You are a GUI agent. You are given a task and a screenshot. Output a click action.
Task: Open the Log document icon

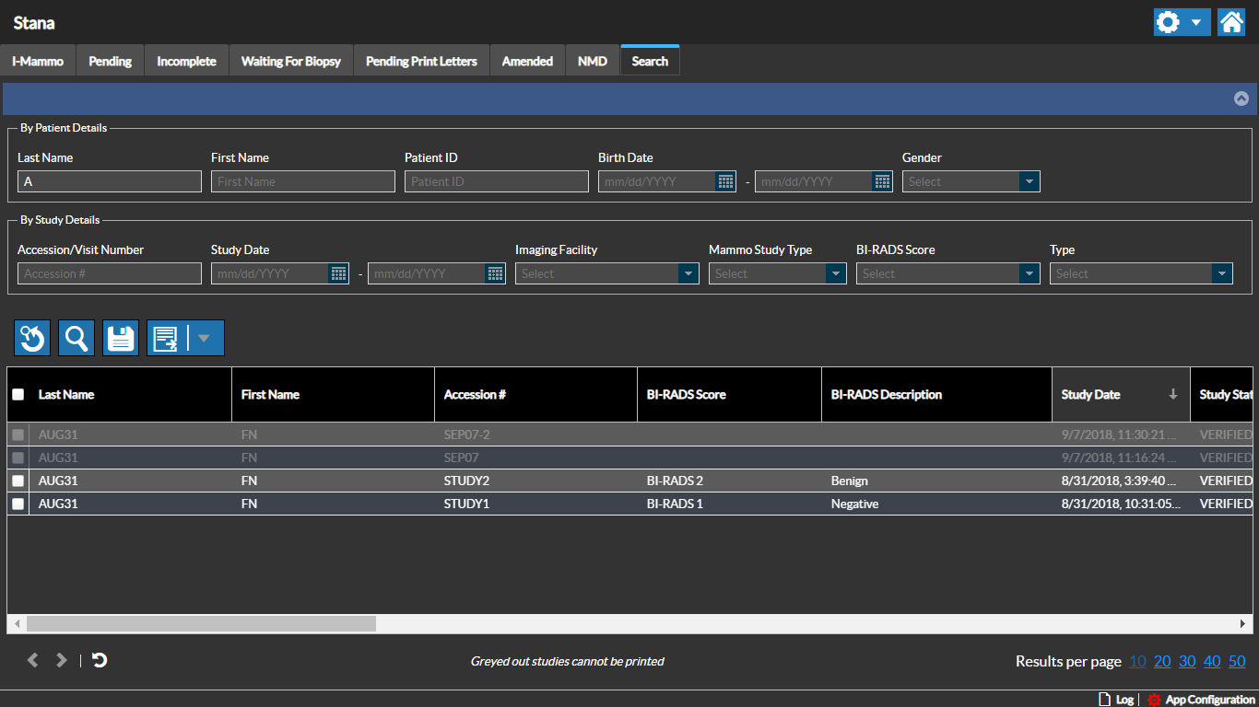1105,700
